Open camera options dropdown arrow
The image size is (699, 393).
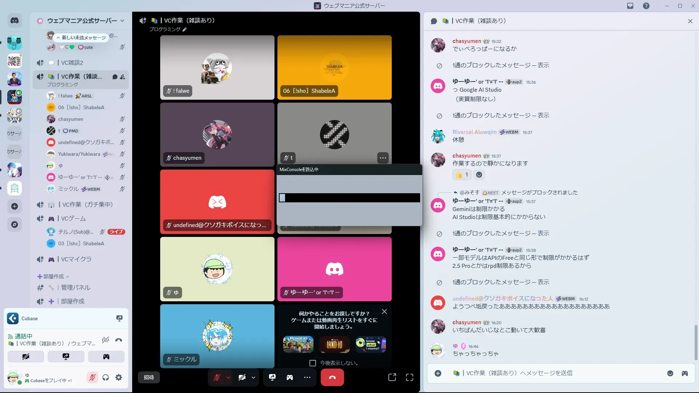253,377
